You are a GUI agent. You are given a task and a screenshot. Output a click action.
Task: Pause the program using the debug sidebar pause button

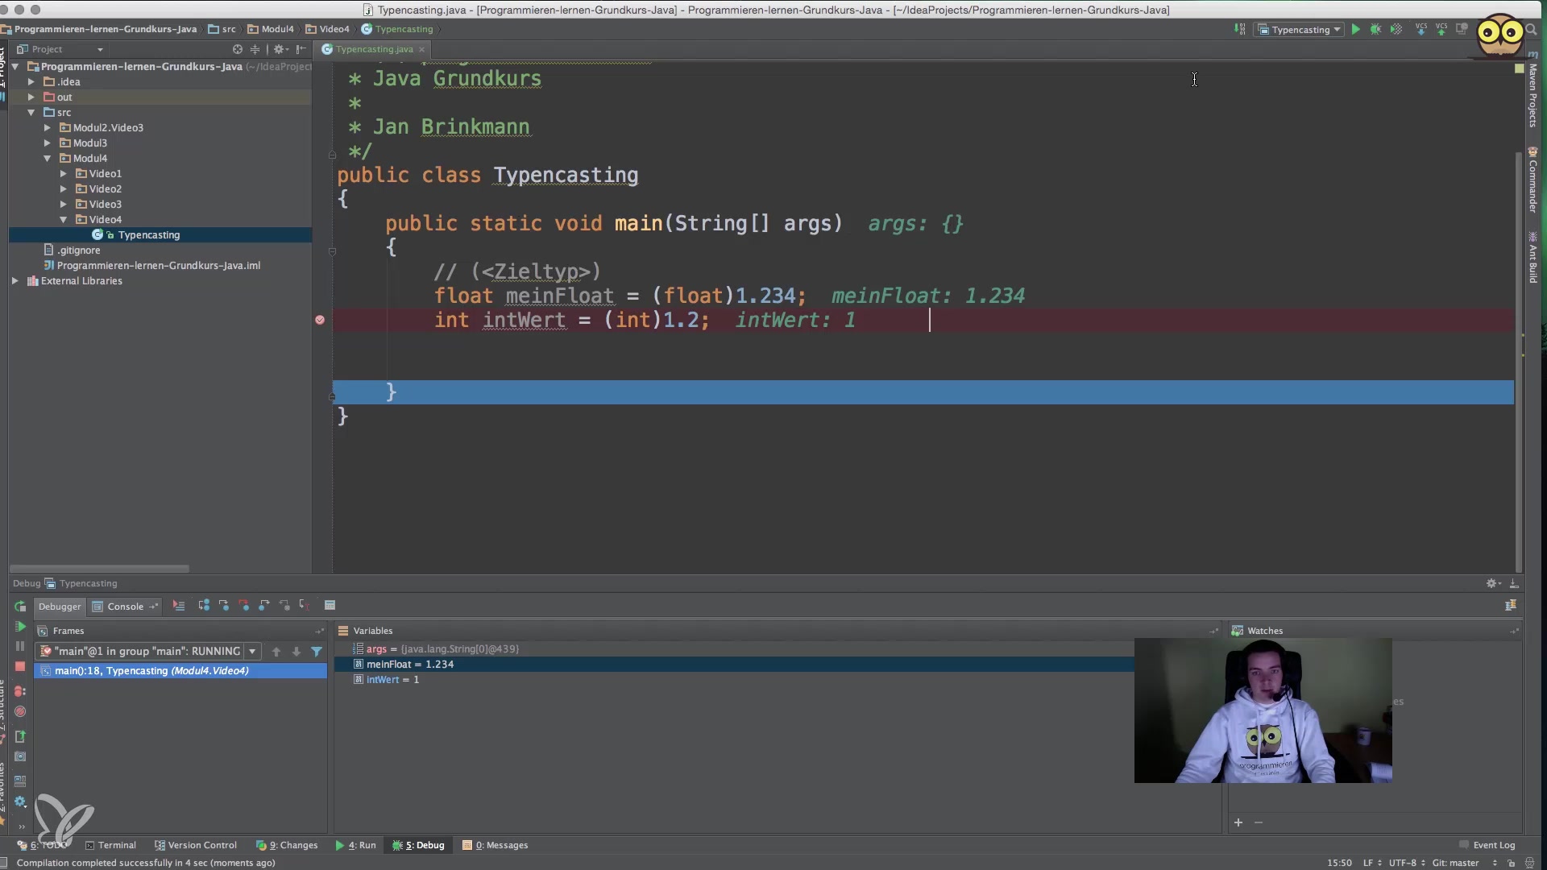20,647
